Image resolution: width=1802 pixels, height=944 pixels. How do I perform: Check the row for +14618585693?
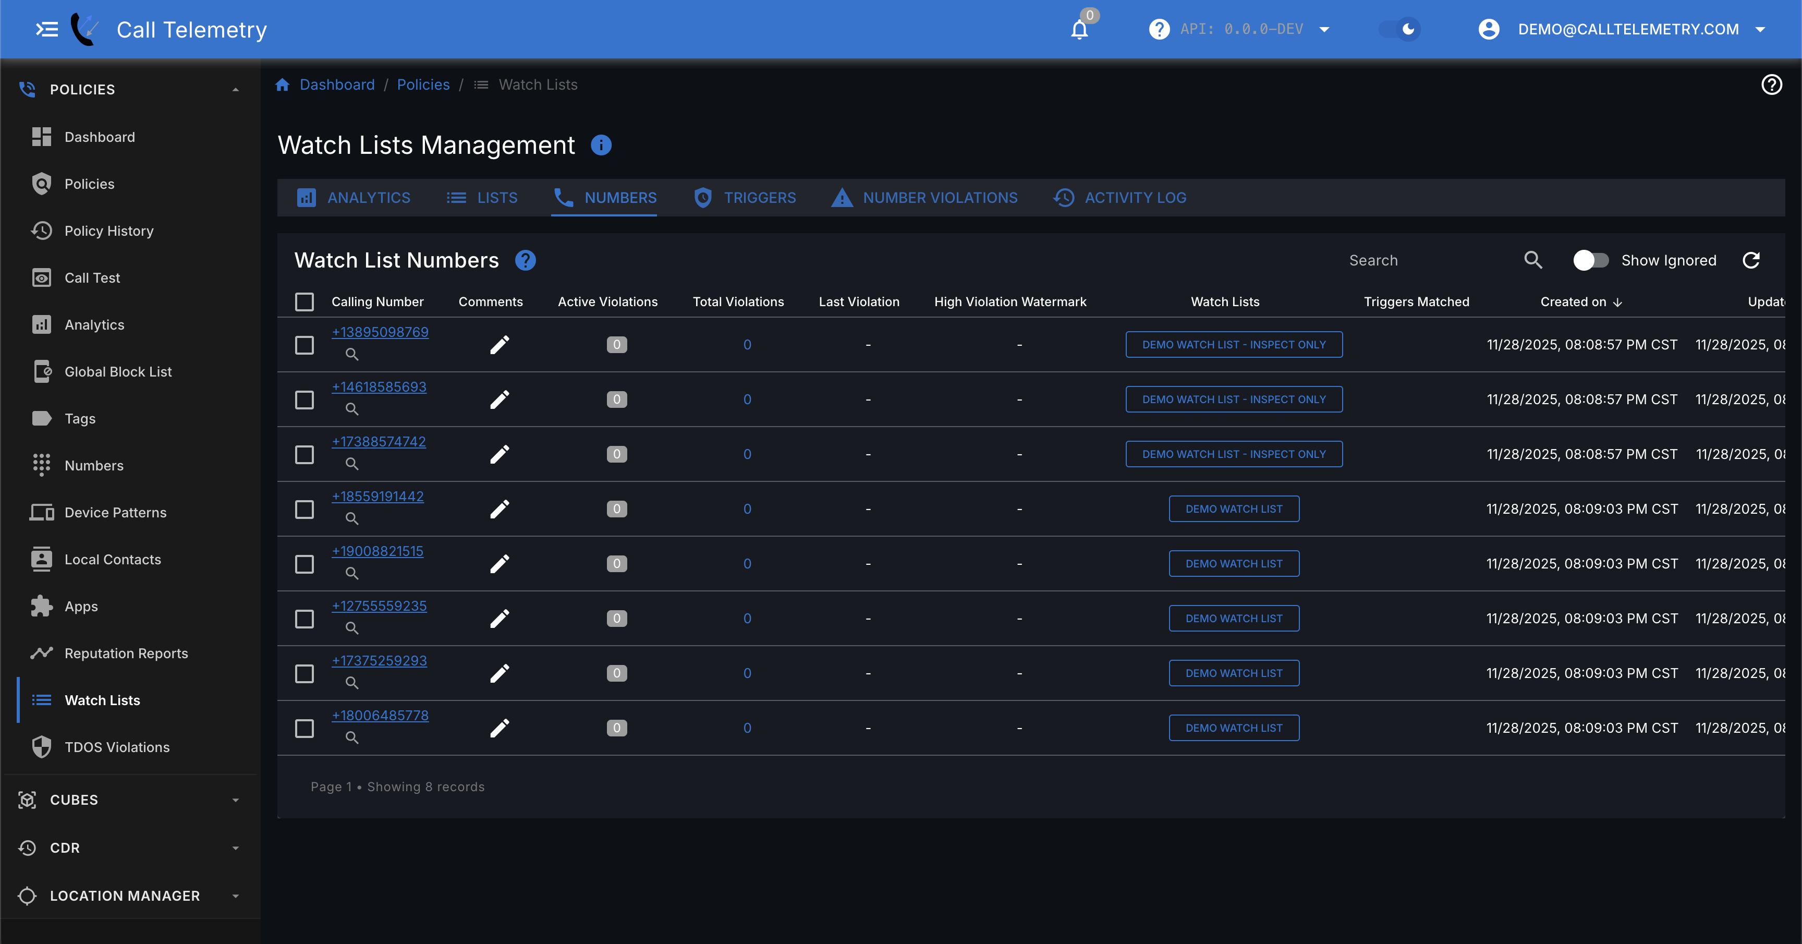[305, 400]
